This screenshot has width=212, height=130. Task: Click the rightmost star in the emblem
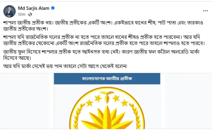pos(124,103)
